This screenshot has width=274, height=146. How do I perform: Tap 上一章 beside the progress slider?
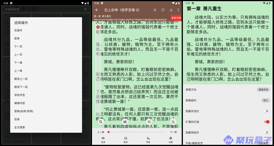point(101,132)
